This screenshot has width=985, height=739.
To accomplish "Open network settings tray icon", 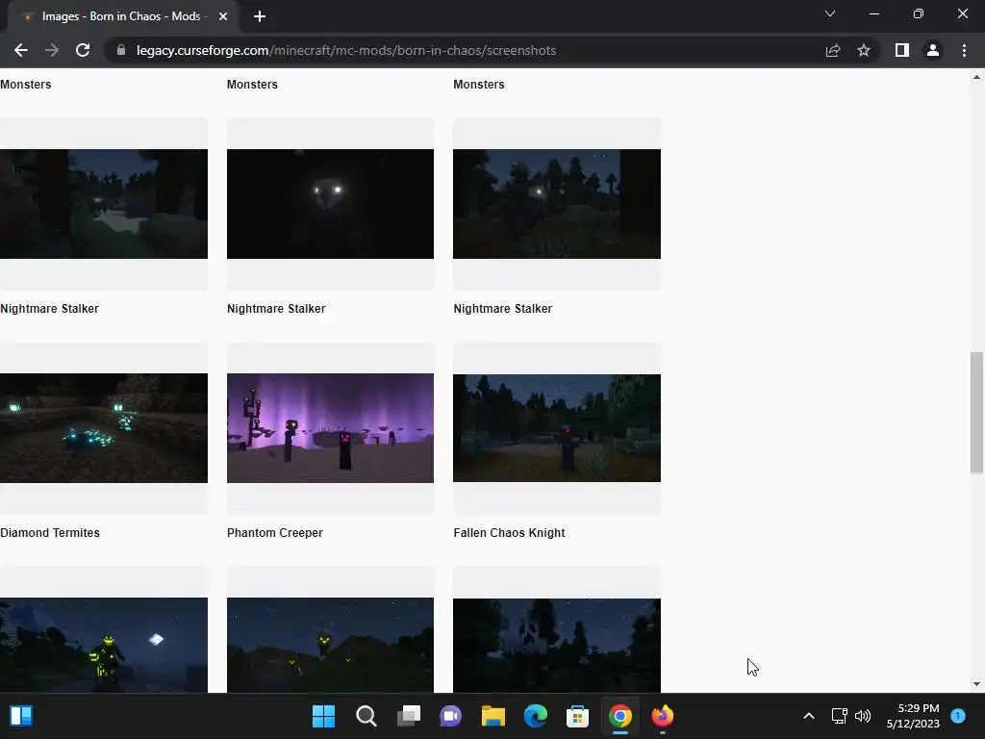I will click(839, 716).
